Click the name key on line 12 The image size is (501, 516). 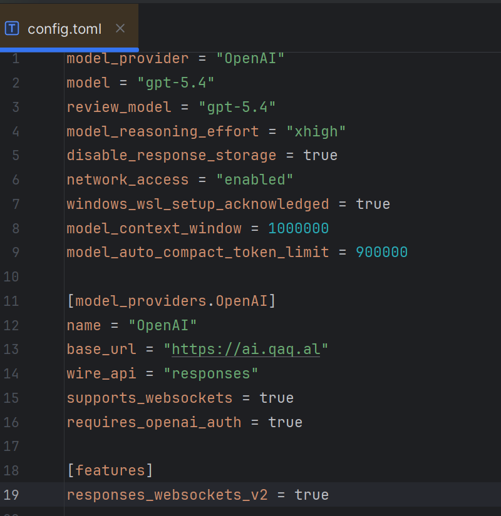[x=84, y=326]
